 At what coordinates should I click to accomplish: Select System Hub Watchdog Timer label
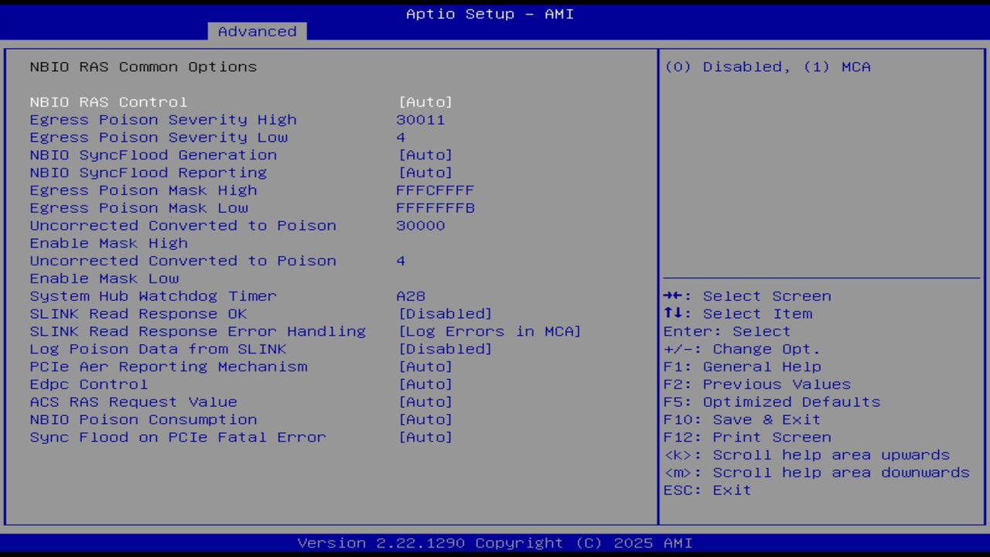153,296
